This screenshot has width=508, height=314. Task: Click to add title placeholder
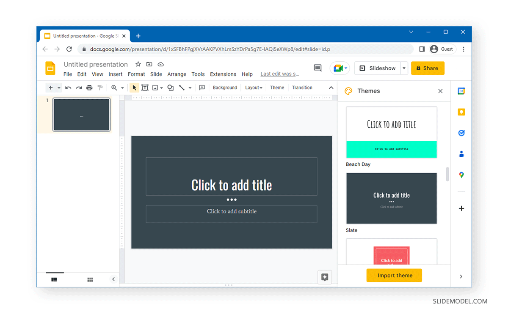pyautogui.click(x=232, y=177)
